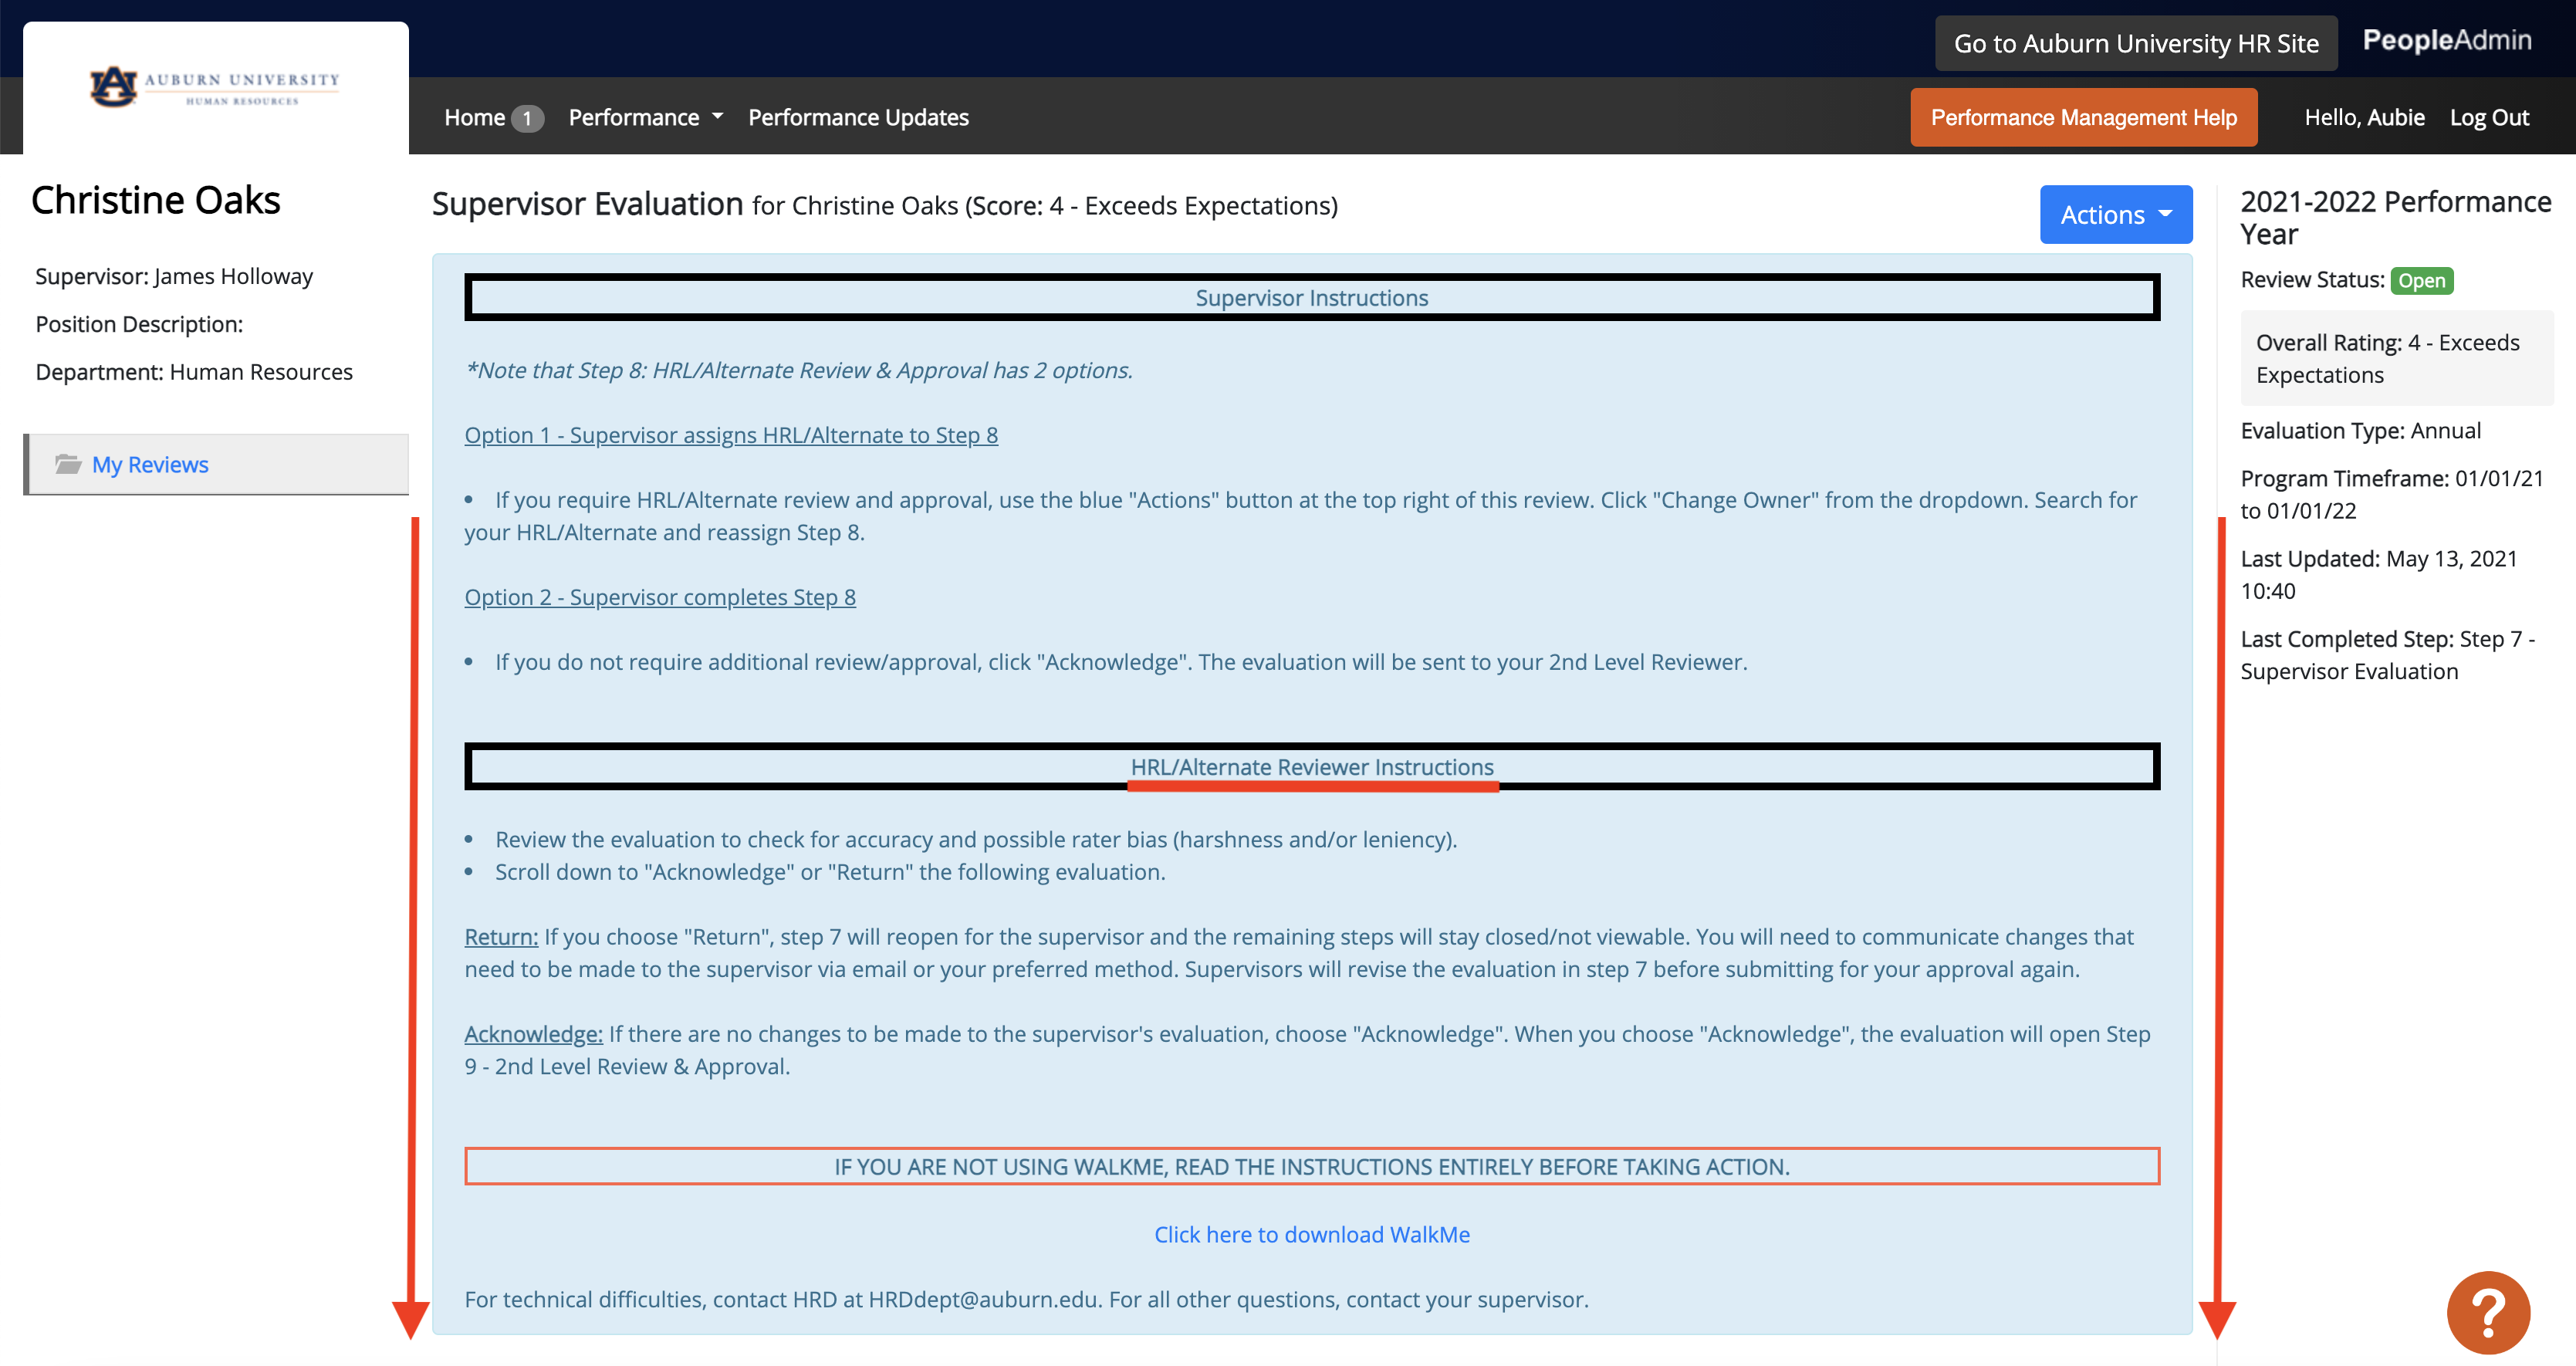Open the blue Actions dropdown
Image resolution: width=2576 pixels, height=1366 pixels.
point(2115,214)
